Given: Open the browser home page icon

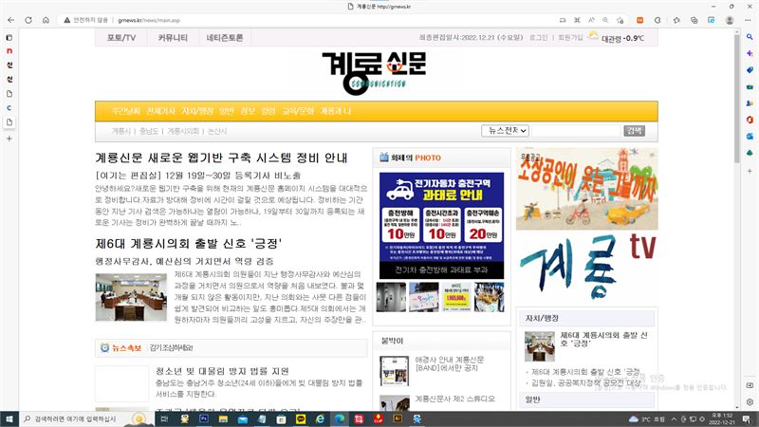Looking at the screenshot, I should coord(46,20).
